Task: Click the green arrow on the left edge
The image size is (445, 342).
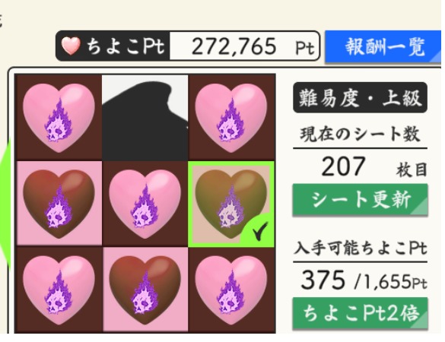Action: [5, 204]
